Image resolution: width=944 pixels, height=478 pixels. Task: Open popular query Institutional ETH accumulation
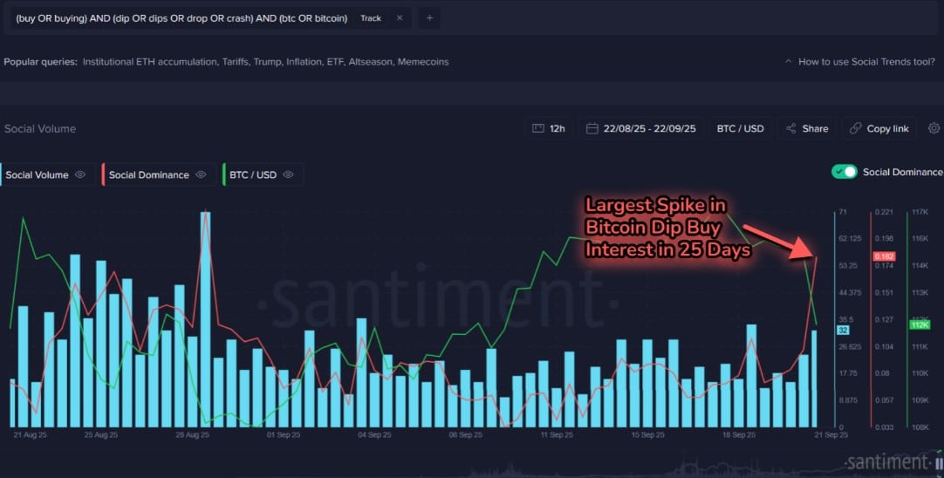[x=150, y=61]
